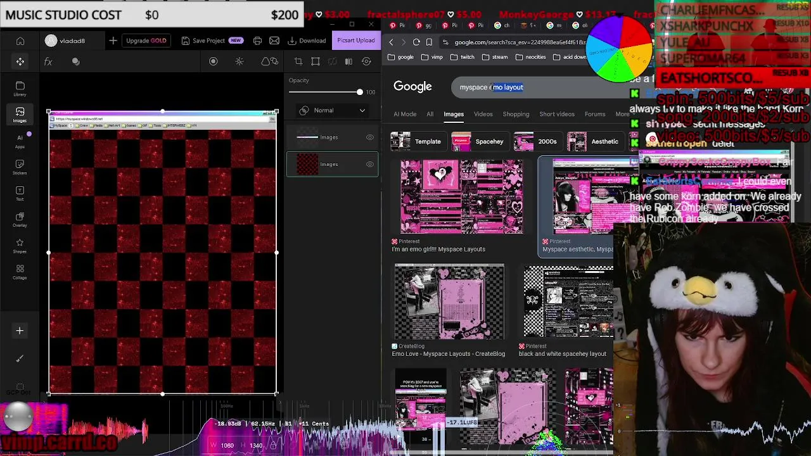Select the top Images layer thumbnail
Image resolution: width=811 pixels, height=456 pixels.
[307, 137]
